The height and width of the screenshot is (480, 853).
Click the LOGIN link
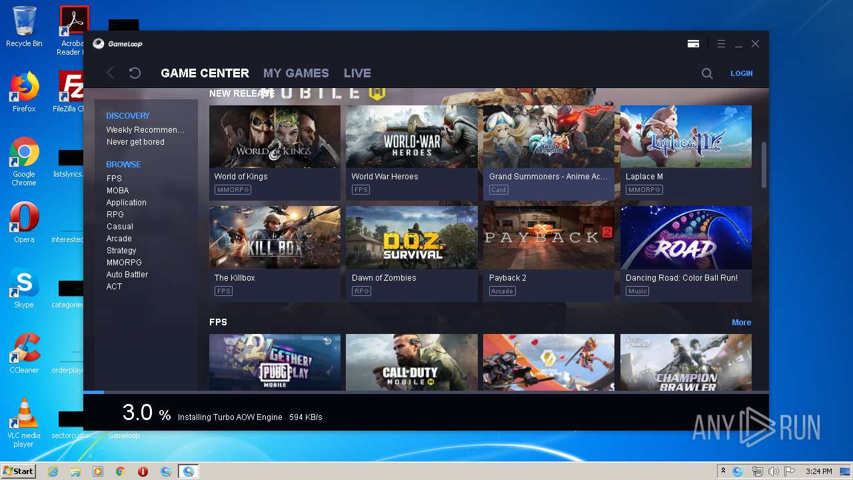tap(741, 73)
